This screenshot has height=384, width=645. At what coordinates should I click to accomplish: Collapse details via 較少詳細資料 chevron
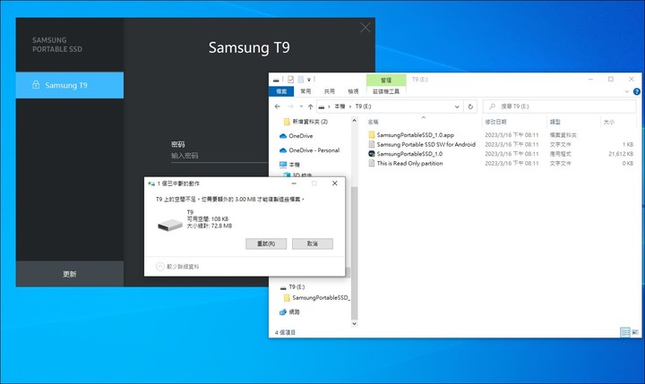(160, 267)
